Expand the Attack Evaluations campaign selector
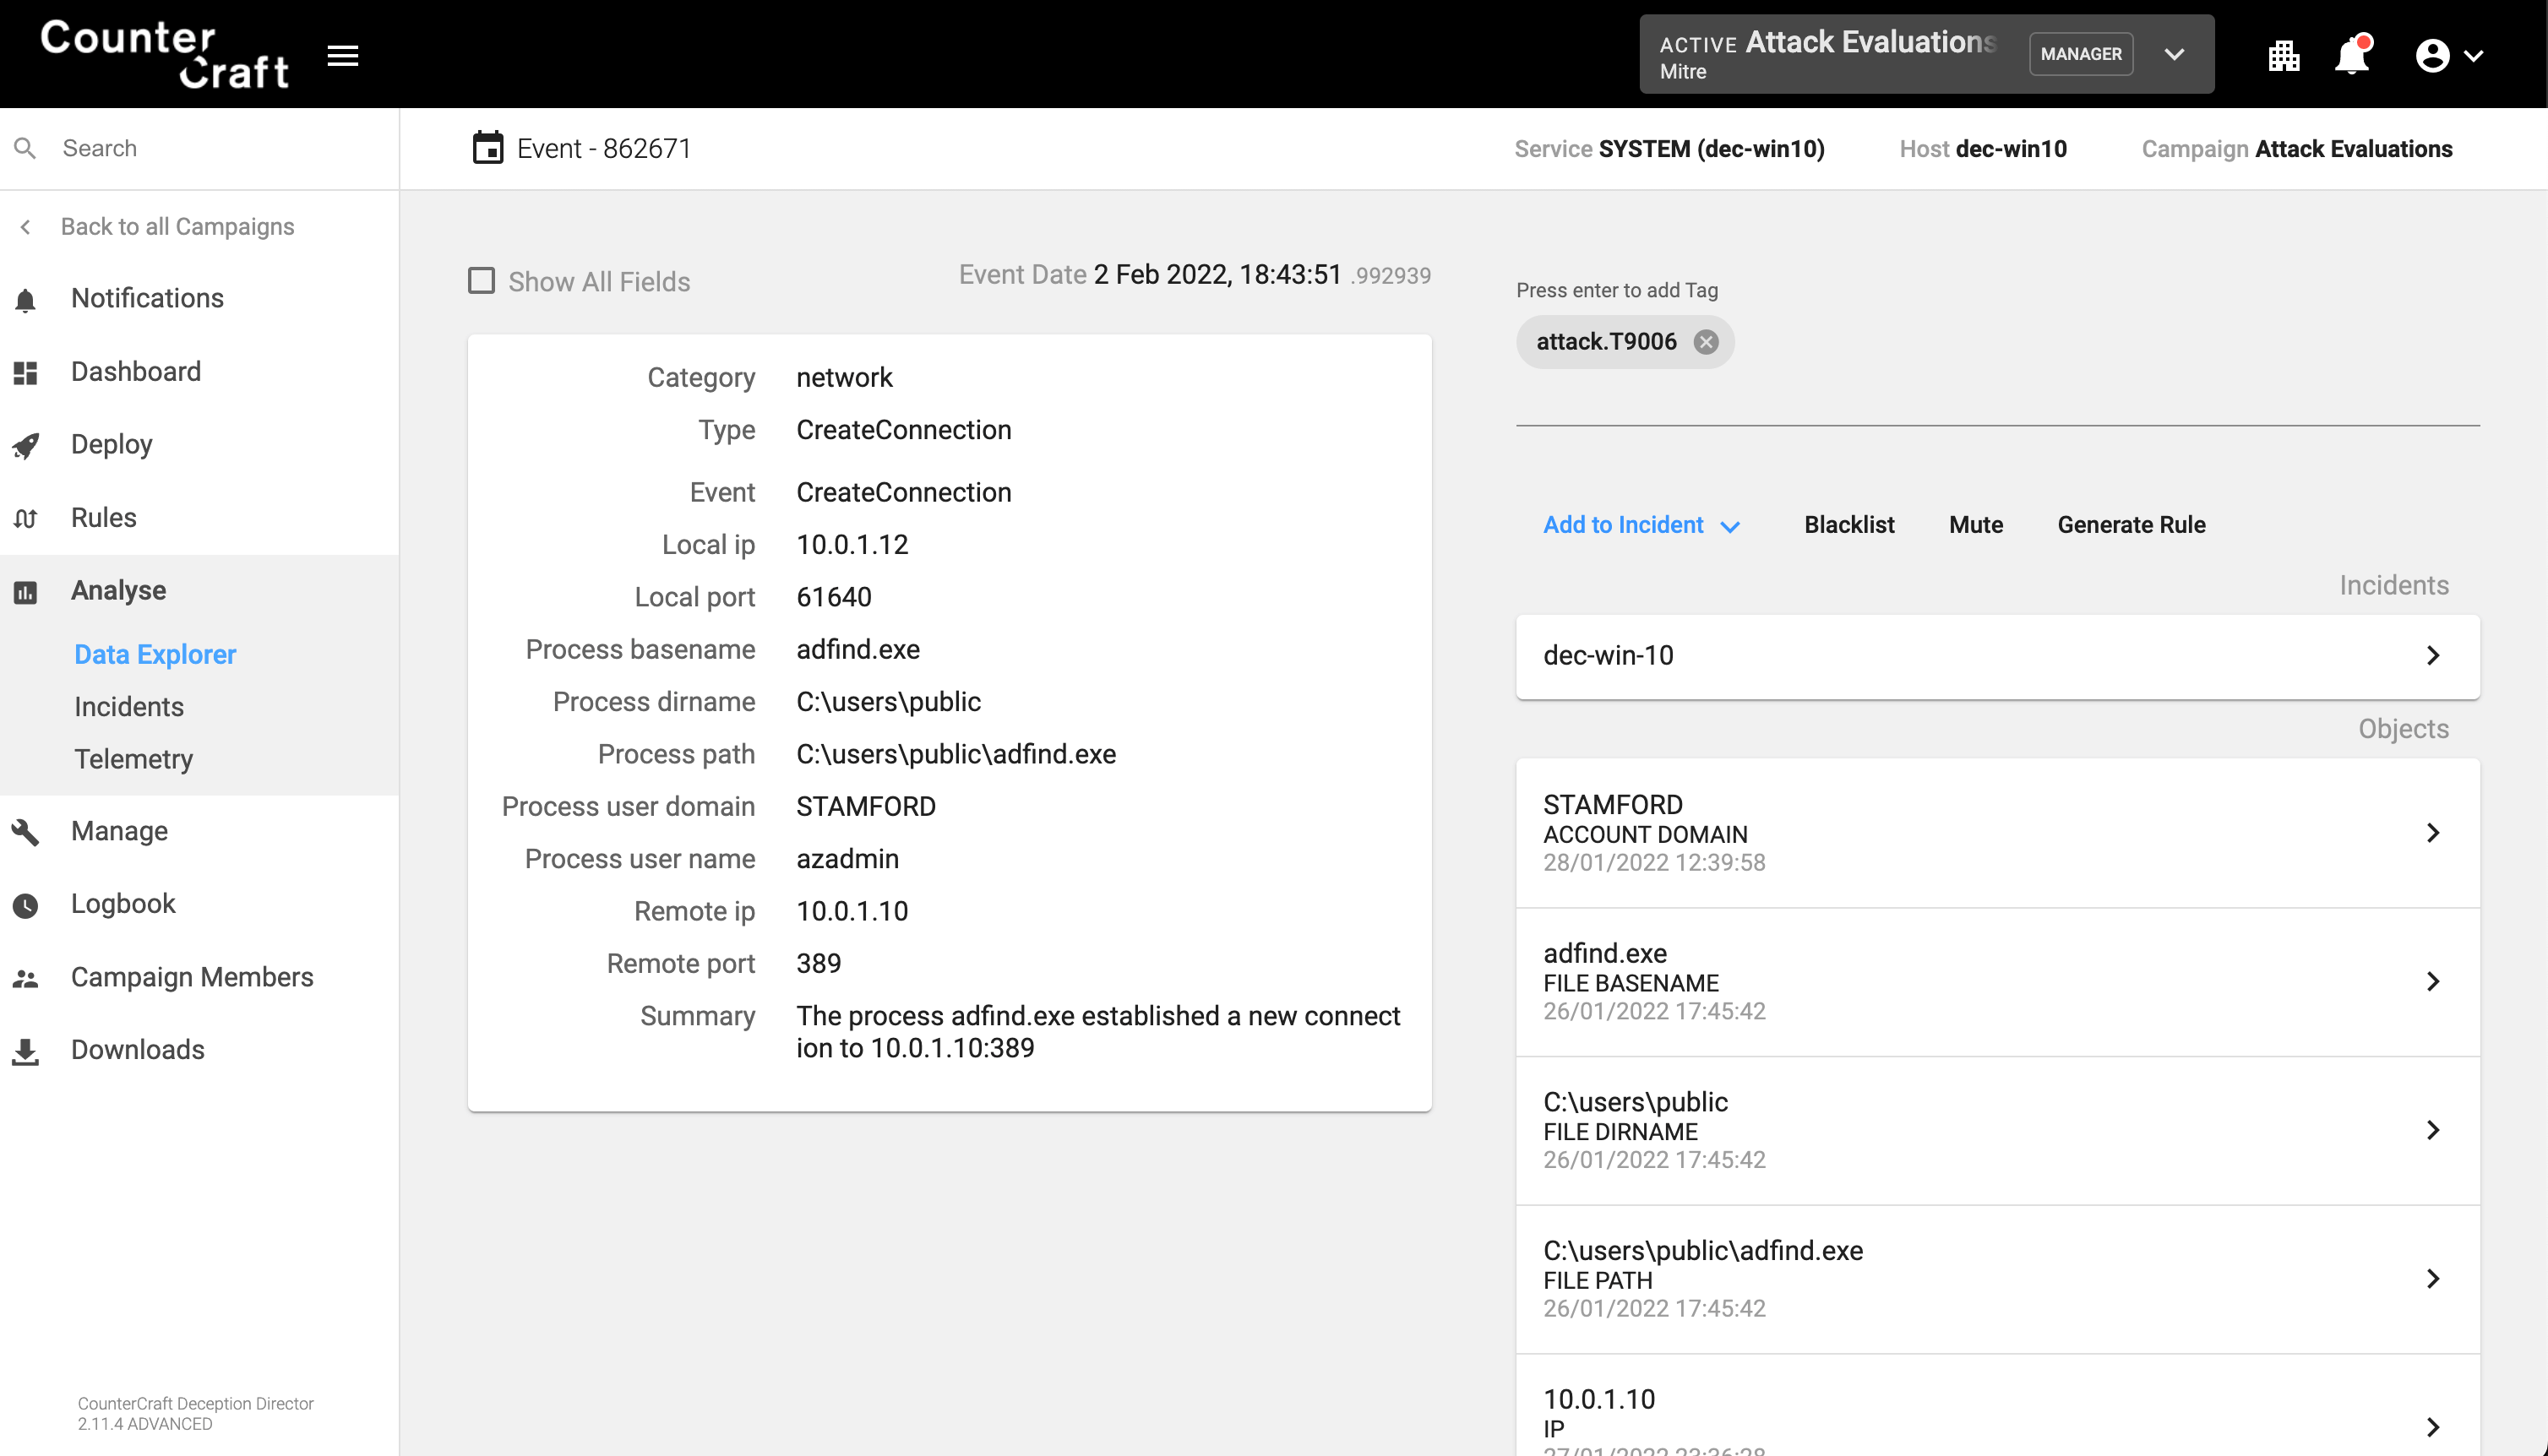This screenshot has width=2548, height=1456. pyautogui.click(x=2174, y=54)
